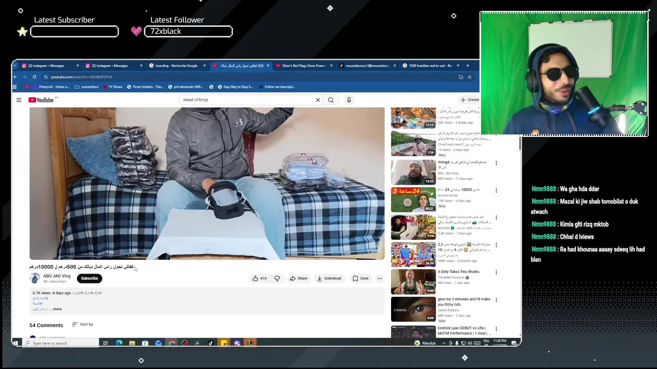Open TikTok app from taskbar
The height and width of the screenshot is (369, 657).
210,343
